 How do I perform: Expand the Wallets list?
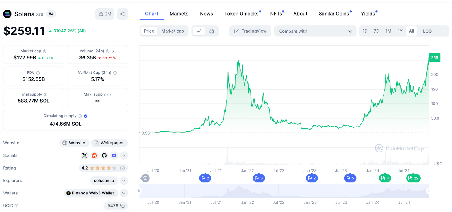[124, 193]
